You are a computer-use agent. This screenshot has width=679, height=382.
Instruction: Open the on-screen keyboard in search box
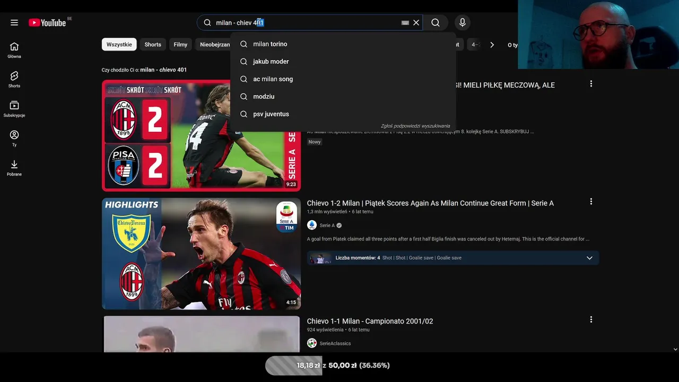tap(405, 23)
